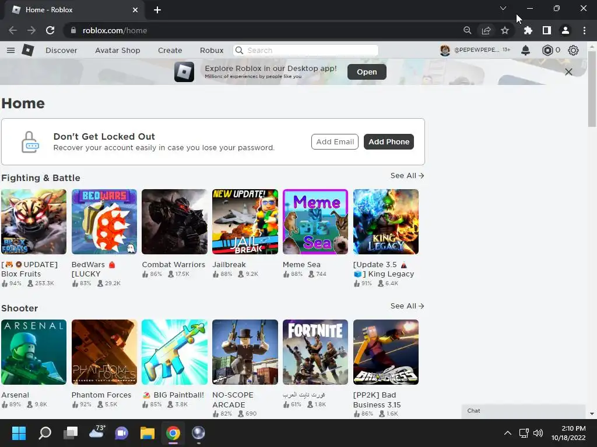
Task: Bookmark this page with star
Action: pyautogui.click(x=505, y=30)
